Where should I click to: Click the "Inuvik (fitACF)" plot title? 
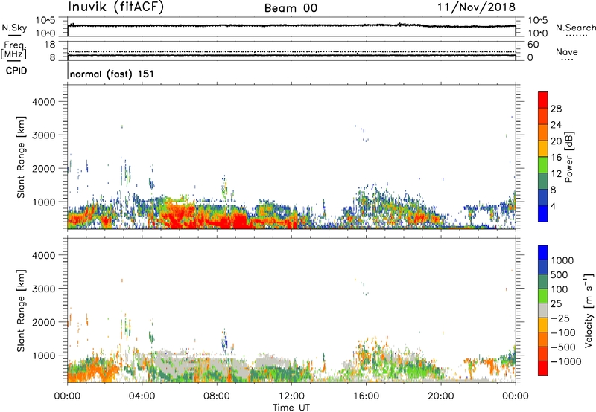click(x=116, y=7)
